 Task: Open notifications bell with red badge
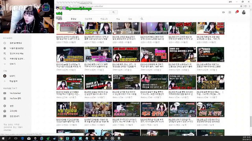point(237,12)
